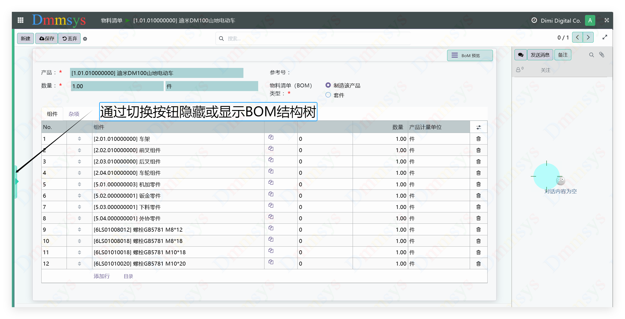
Task: Open the apps grid menu icon
Action: pyautogui.click(x=21, y=20)
